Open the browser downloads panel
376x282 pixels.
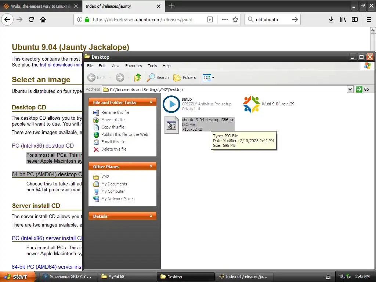(x=331, y=19)
